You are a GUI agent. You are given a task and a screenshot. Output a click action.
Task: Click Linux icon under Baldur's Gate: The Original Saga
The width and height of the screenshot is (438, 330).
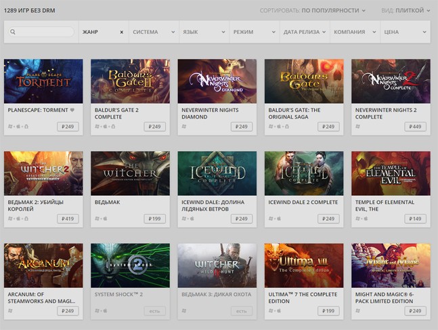tap(287, 127)
